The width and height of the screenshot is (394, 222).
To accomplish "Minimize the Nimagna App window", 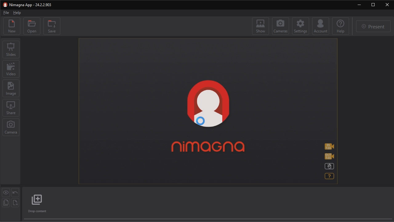I will [x=359, y=5].
